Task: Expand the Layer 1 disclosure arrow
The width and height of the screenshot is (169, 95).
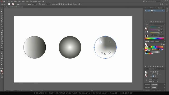Action: pyautogui.click(x=150, y=11)
